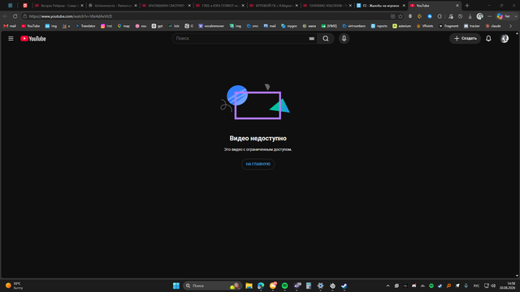Open the browser downloads icon

pos(470,16)
